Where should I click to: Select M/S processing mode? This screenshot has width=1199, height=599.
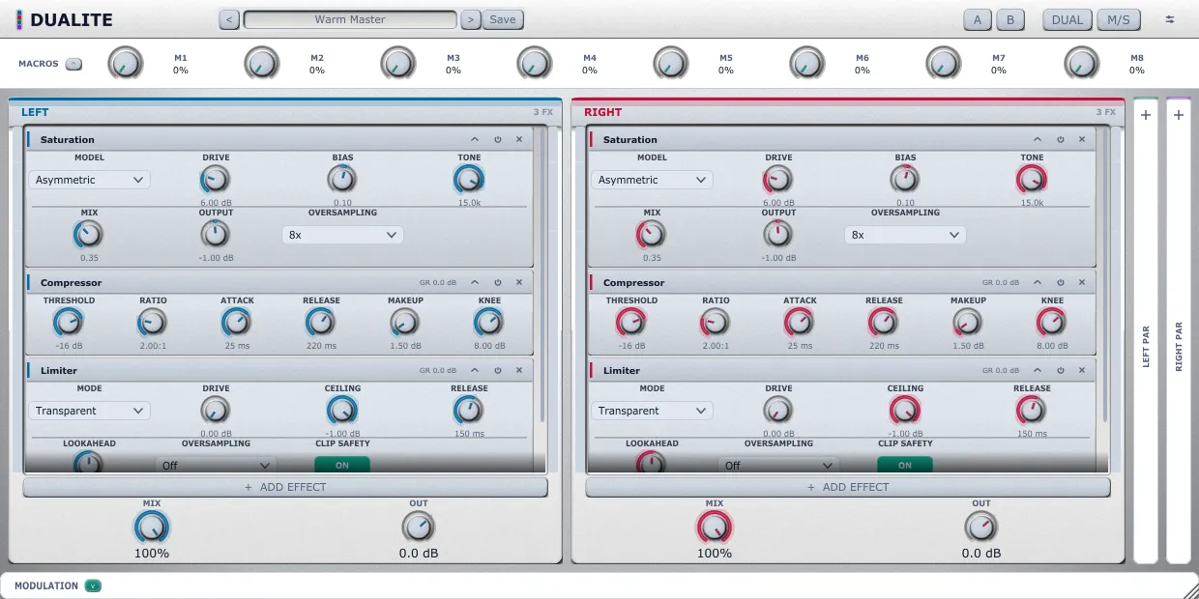(1119, 19)
